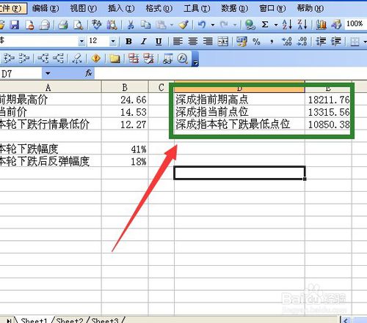Open the Chart Wizard icon
The width and height of the screenshot is (367, 323).
click(x=321, y=25)
